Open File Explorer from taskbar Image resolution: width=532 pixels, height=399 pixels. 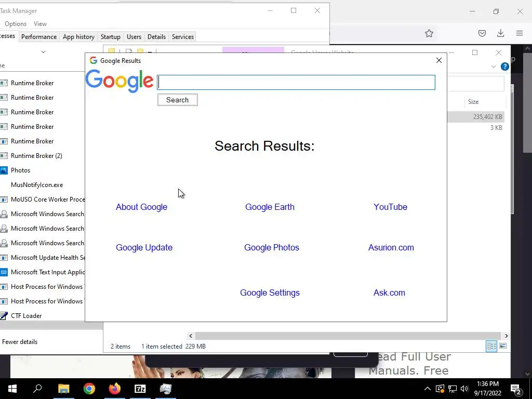tap(63, 389)
